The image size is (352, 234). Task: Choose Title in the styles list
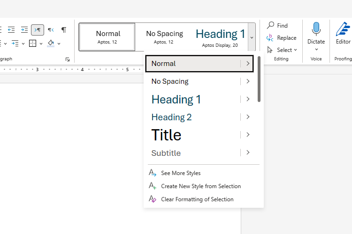point(193,135)
